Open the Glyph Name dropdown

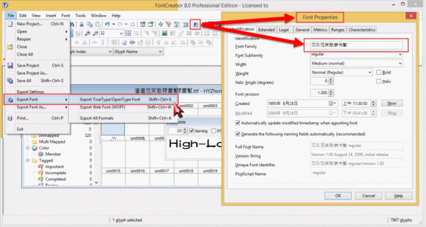(x=160, y=52)
